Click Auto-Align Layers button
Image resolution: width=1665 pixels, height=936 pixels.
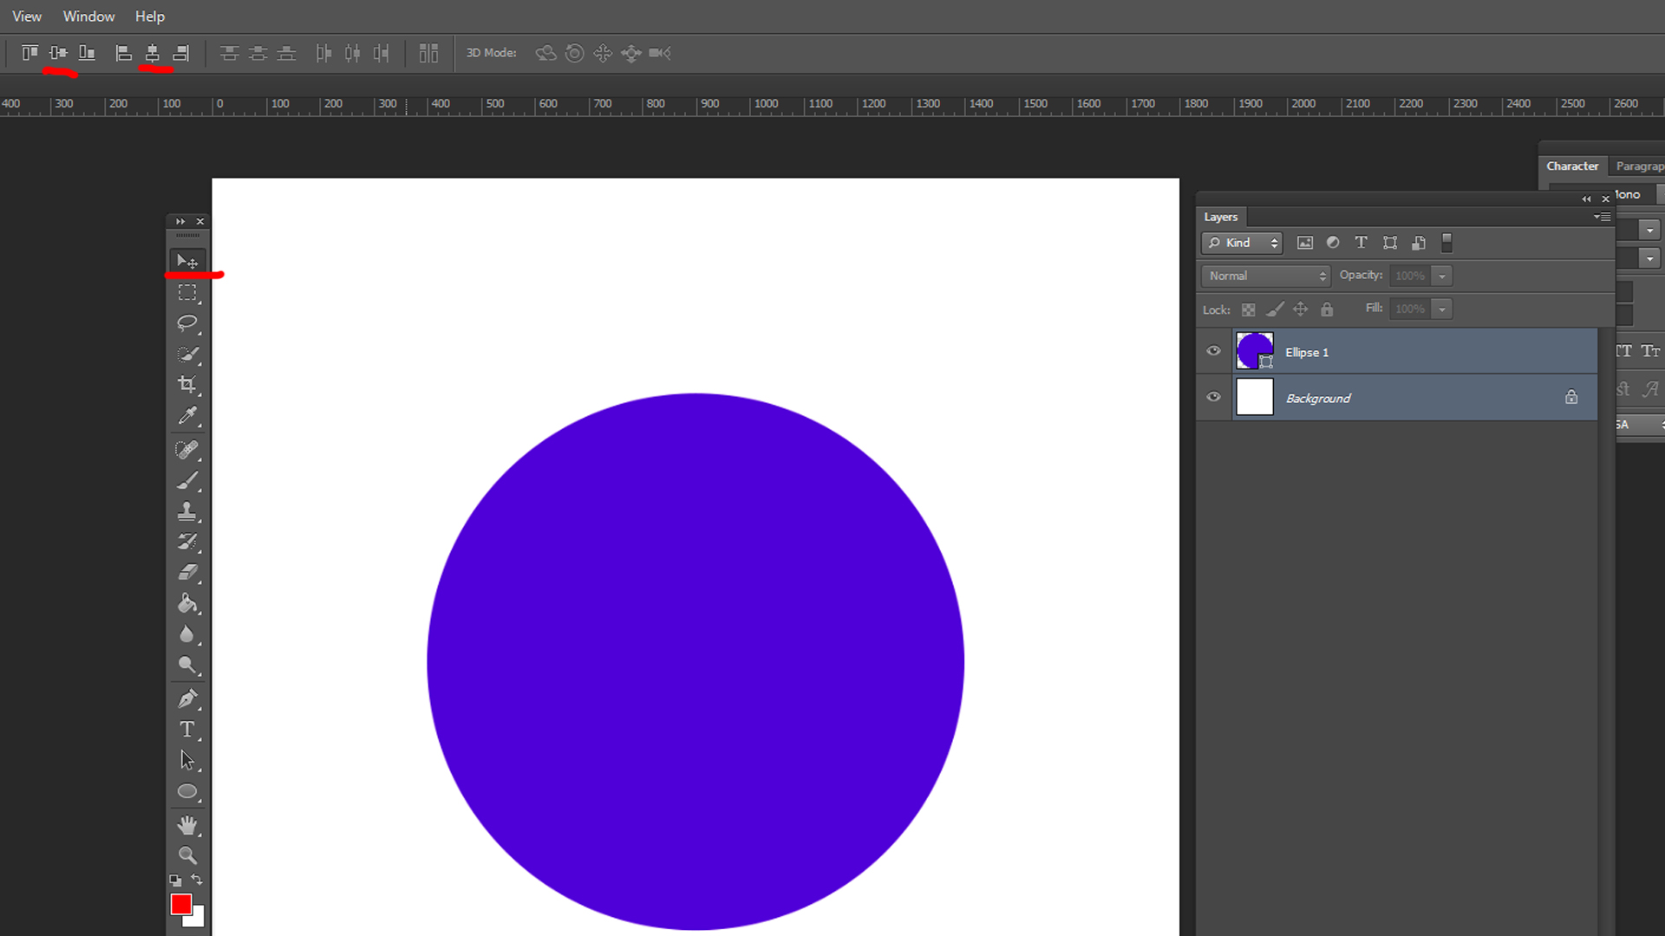click(428, 53)
